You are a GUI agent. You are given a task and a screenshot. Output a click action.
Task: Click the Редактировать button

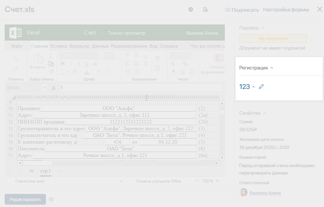click(25, 199)
